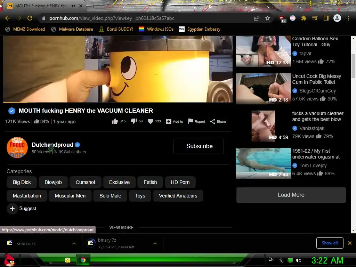This screenshot has width=356, height=267.
Task: Click the Load More button in sidebar
Action: click(x=291, y=195)
